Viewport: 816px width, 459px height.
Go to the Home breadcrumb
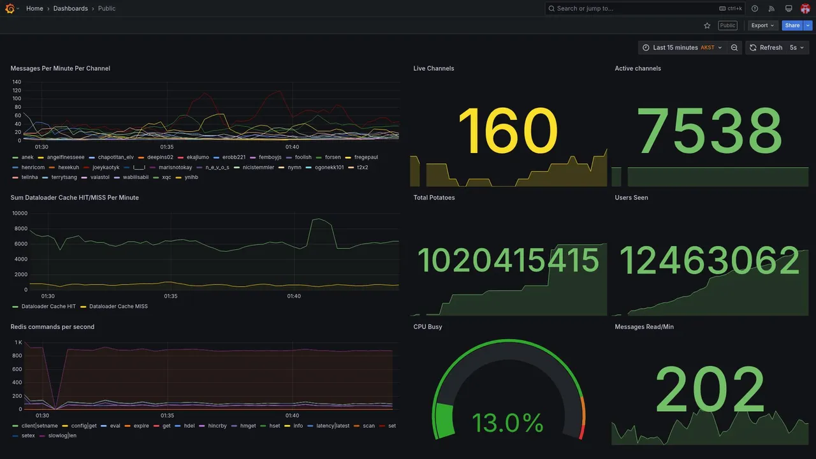pyautogui.click(x=34, y=8)
